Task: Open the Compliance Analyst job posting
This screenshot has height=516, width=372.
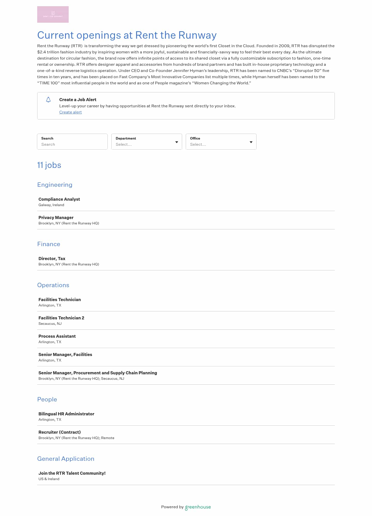Action: [59, 199]
